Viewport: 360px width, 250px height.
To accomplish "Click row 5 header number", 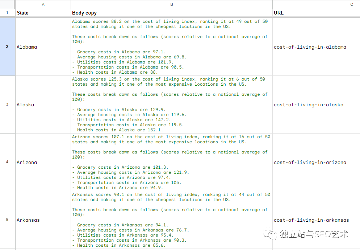I will tap(7, 220).
